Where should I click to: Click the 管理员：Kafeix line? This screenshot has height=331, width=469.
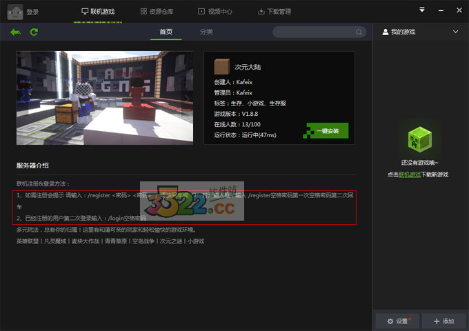tap(233, 92)
